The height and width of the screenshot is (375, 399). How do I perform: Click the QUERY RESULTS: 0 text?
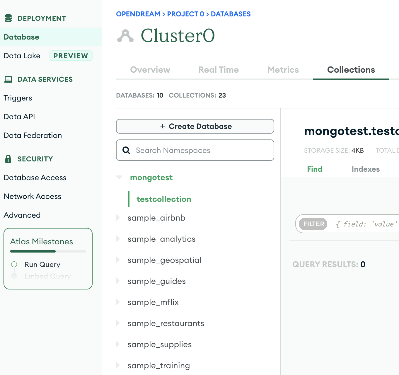coord(329,264)
